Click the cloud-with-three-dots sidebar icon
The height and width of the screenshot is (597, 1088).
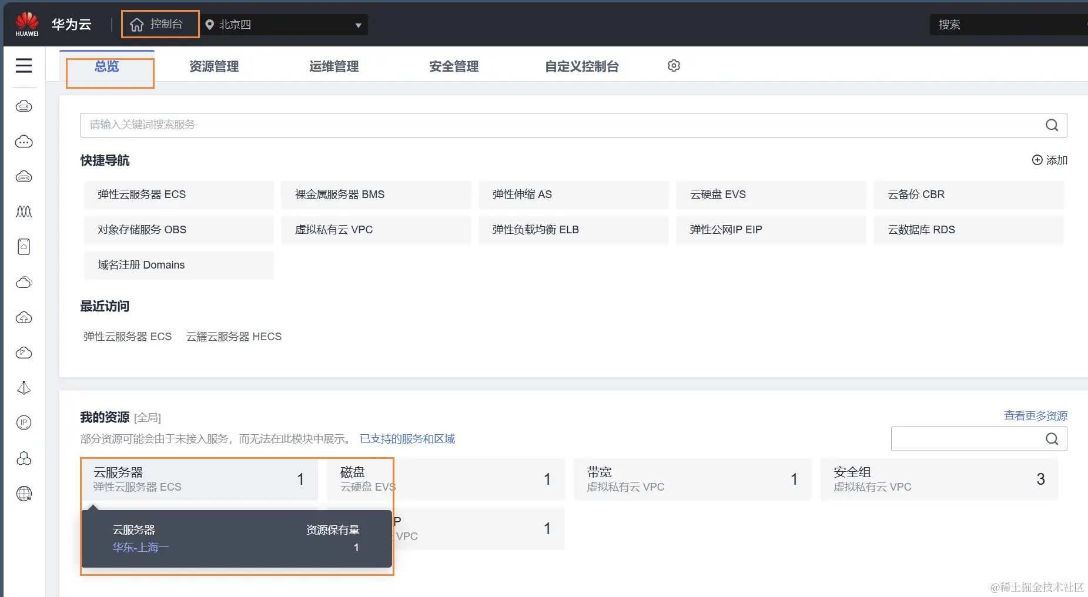(24, 142)
